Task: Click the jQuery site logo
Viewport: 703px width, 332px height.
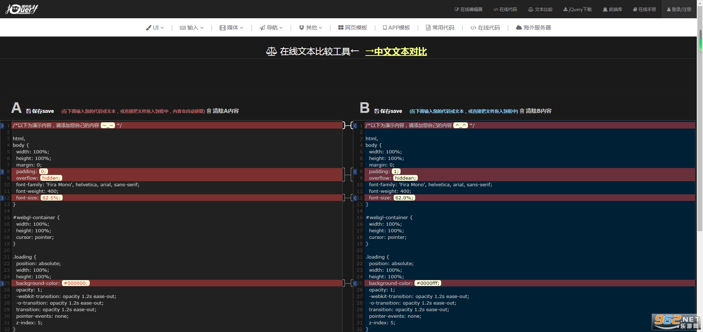Action: [22, 9]
